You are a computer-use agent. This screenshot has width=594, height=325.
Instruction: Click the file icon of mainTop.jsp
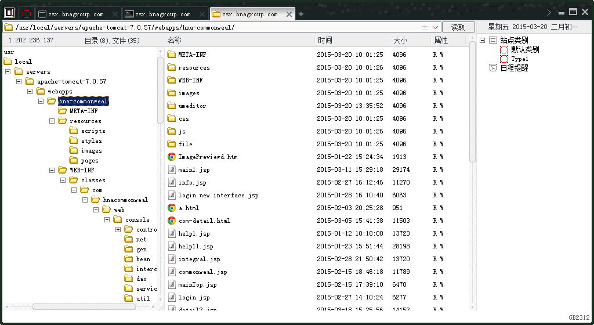click(x=172, y=284)
